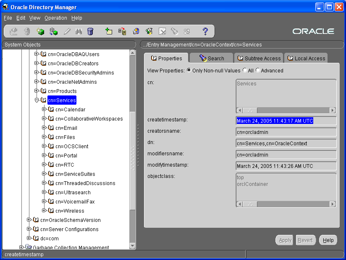Click the pencil Edit icon in toolbar
Viewport: 346px width, 260px height.
click(x=67, y=31)
